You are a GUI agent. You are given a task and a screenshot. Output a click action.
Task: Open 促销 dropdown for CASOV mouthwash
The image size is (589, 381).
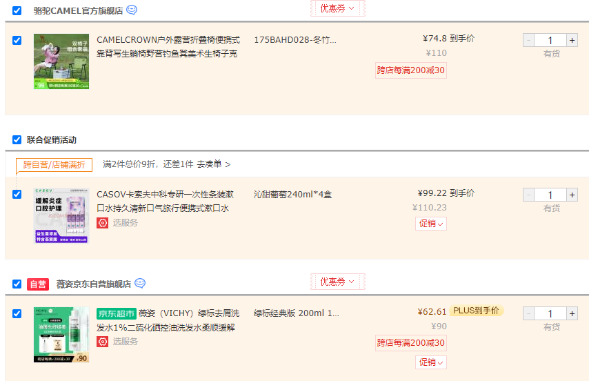[x=431, y=224]
